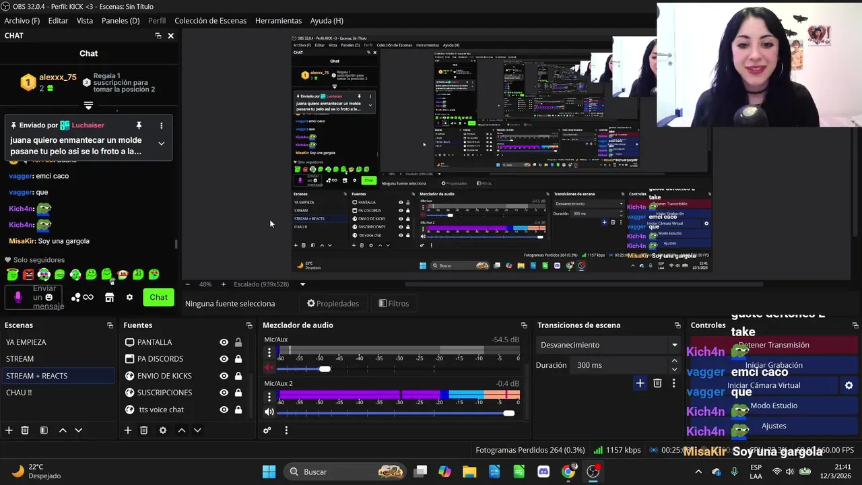Open Colección de Escenas menu
This screenshot has width=862, height=485.
[x=211, y=21]
